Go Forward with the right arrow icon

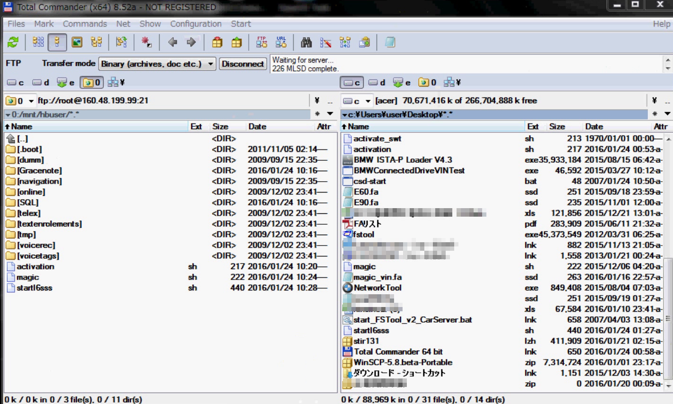pyautogui.click(x=191, y=43)
